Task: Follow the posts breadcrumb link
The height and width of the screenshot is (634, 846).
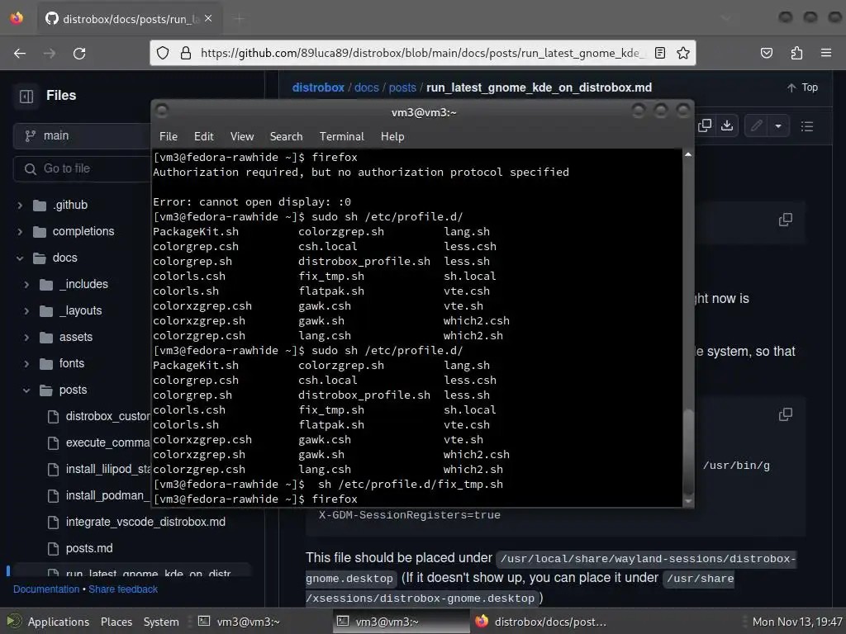Action: pyautogui.click(x=402, y=88)
